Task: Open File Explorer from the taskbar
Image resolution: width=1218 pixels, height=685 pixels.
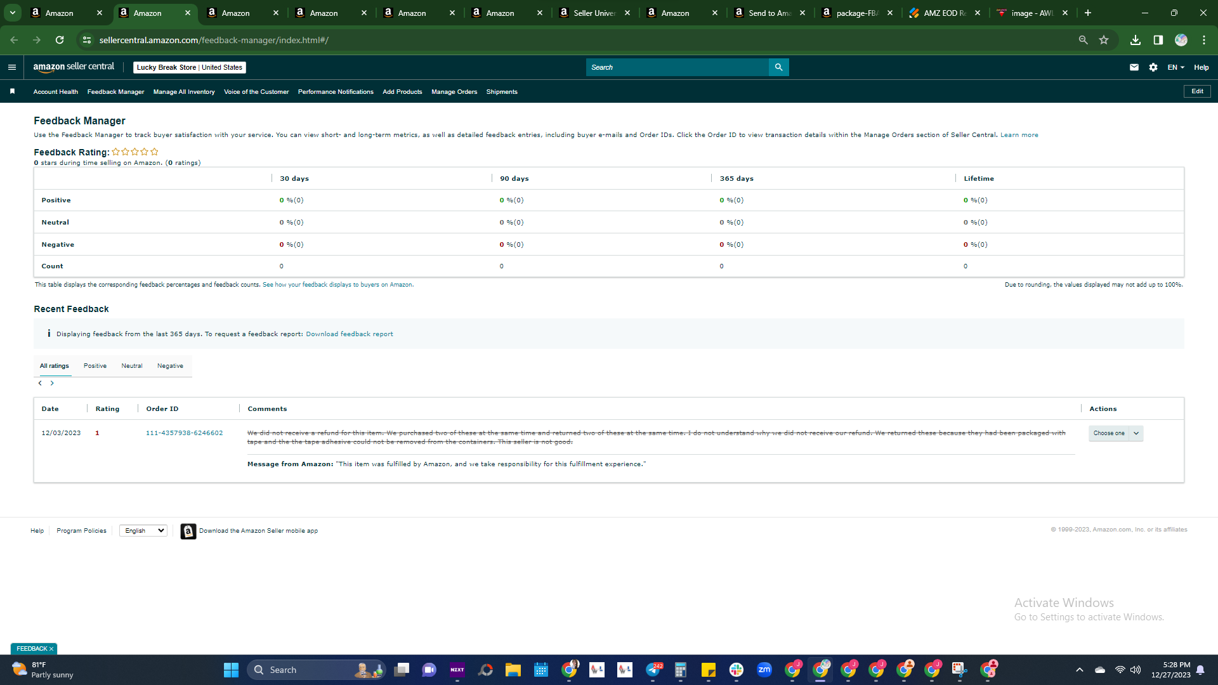Action: pos(513,670)
